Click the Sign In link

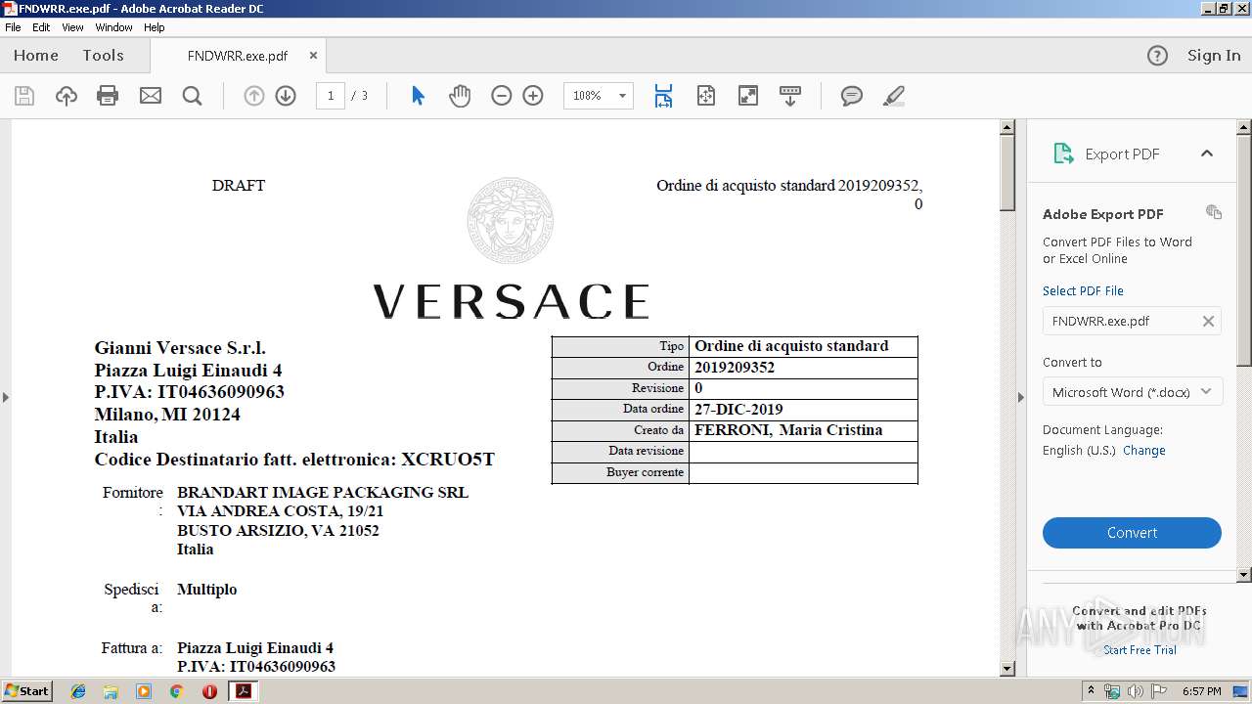[x=1214, y=56]
